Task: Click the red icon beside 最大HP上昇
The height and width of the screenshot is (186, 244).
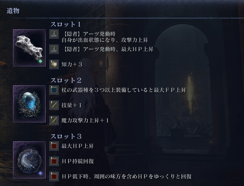Action: tap(54, 146)
